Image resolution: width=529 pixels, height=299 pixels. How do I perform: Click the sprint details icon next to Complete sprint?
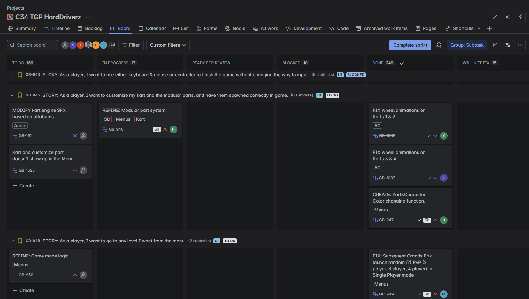click(439, 45)
